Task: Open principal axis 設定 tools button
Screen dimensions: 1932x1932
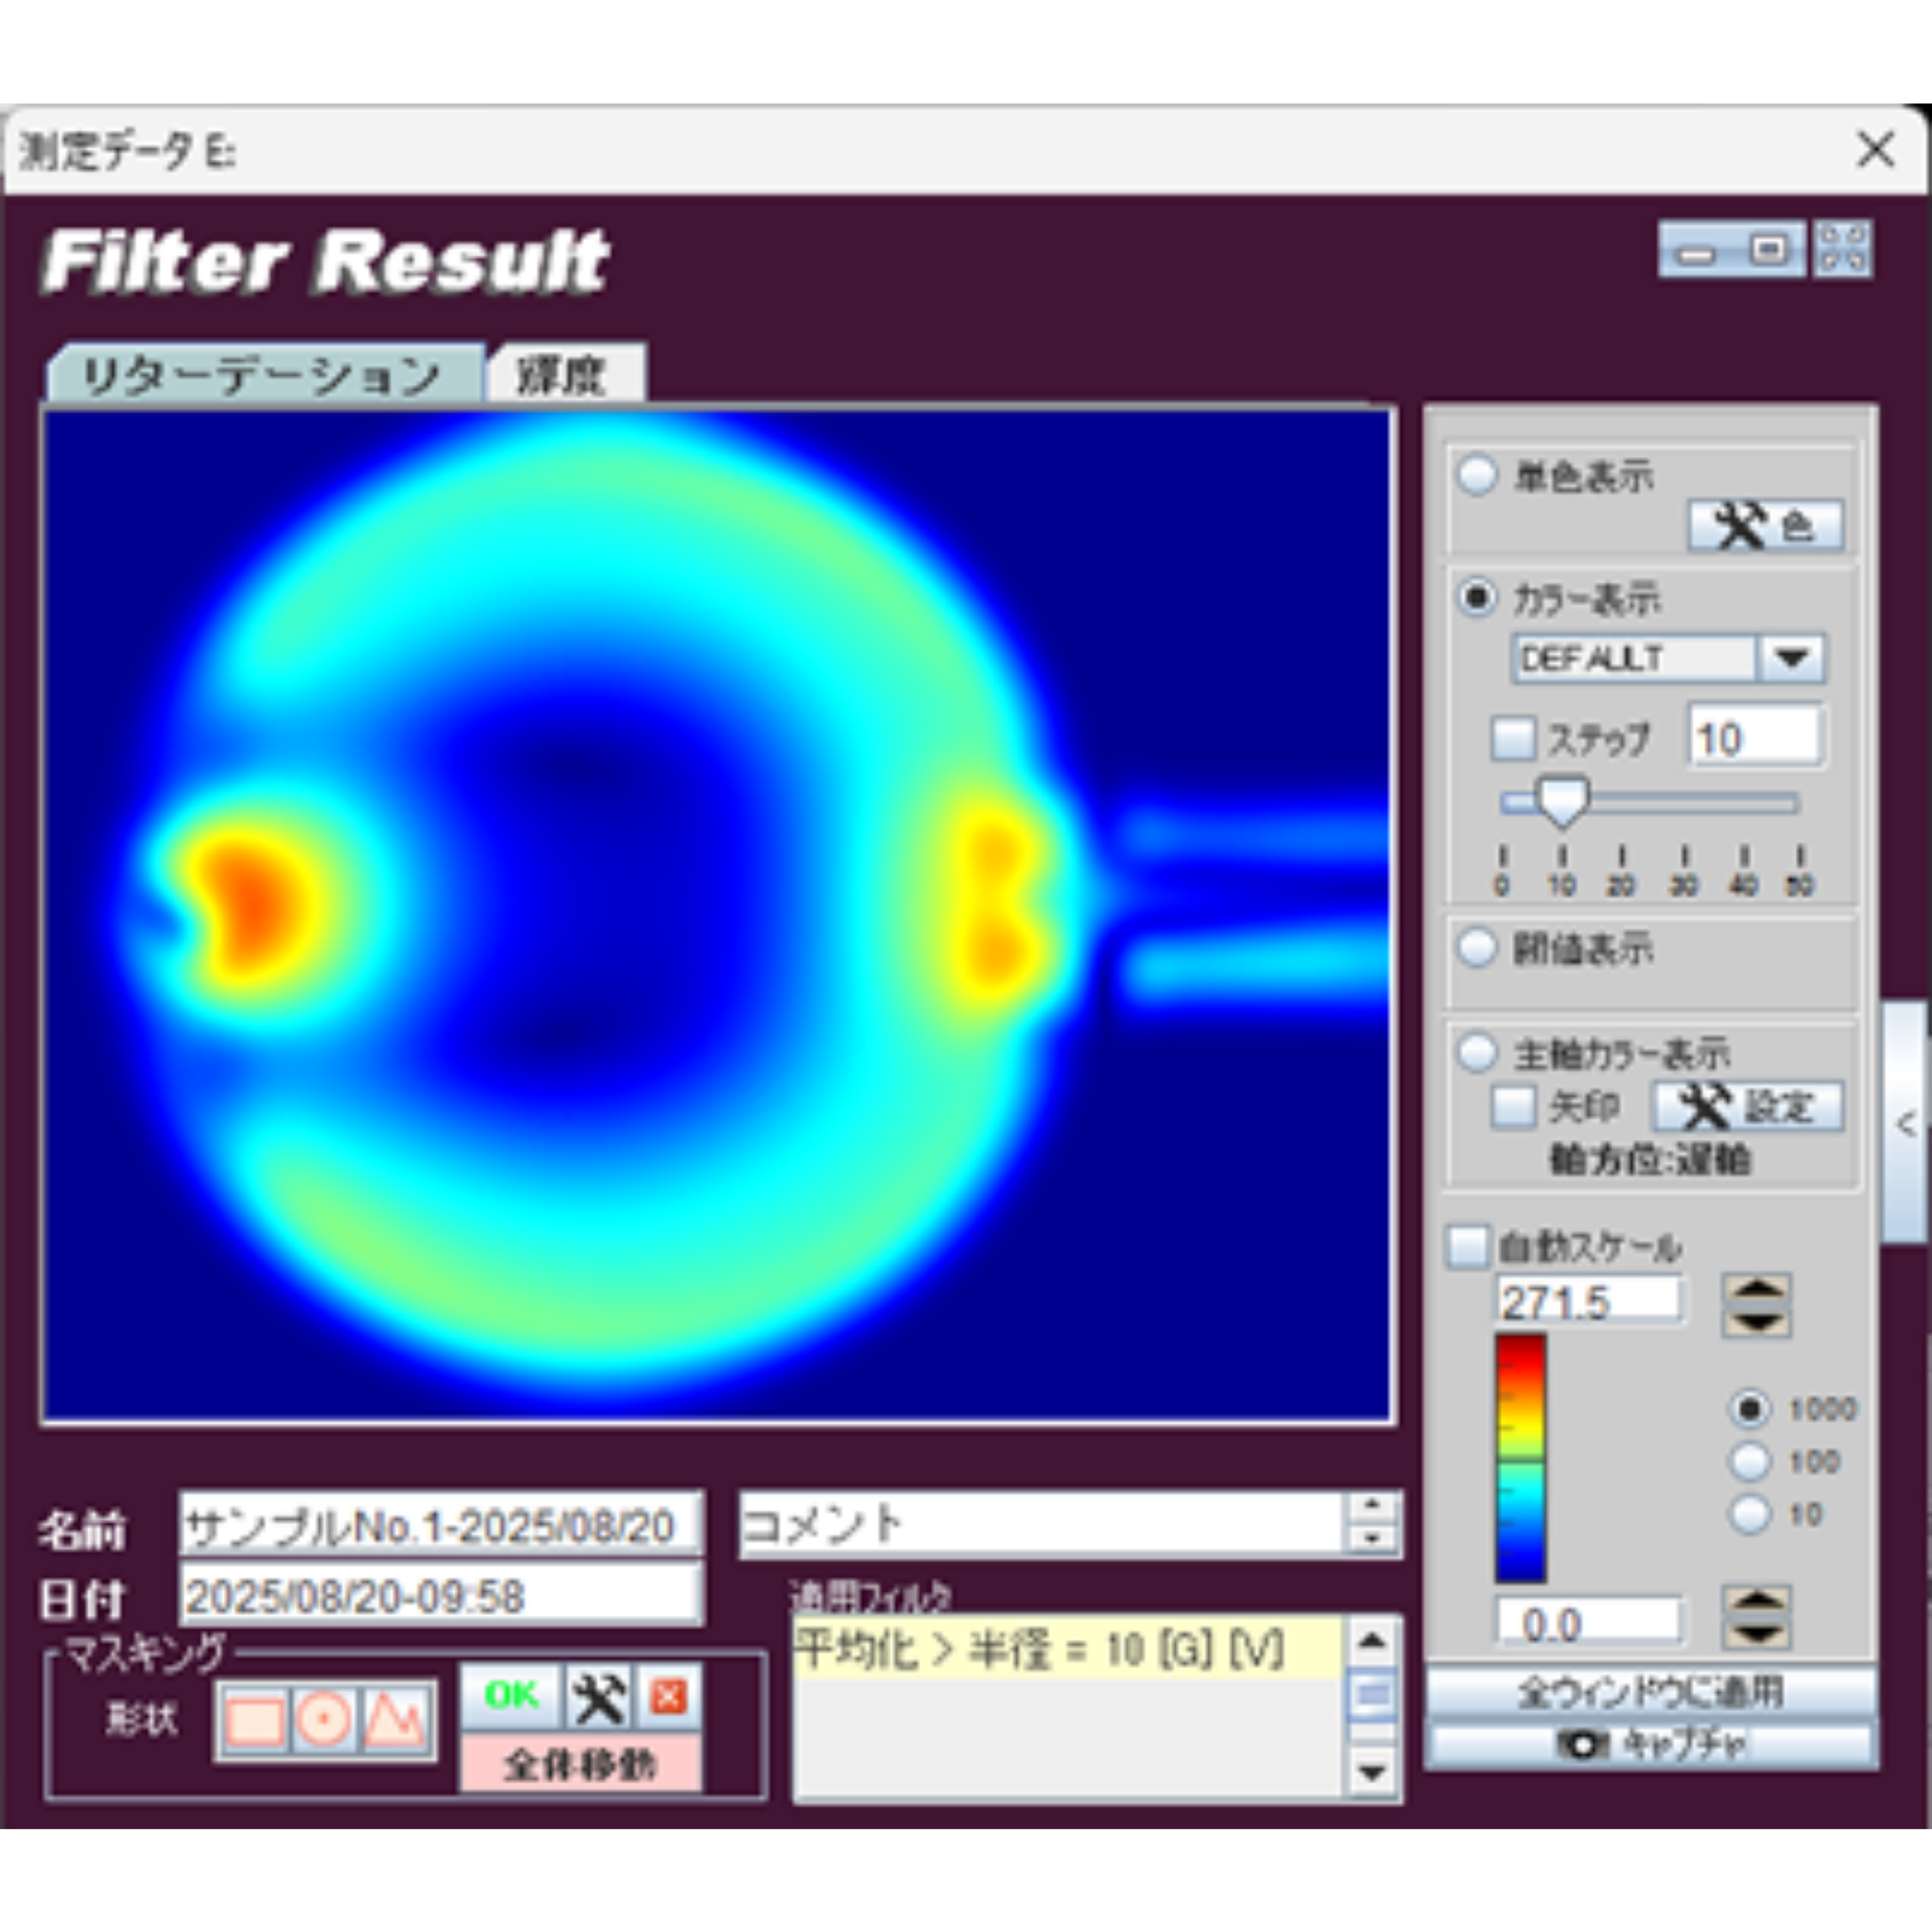Action: click(1747, 1107)
